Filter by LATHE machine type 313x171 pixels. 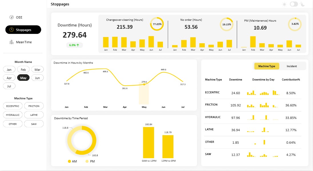coord(34,115)
